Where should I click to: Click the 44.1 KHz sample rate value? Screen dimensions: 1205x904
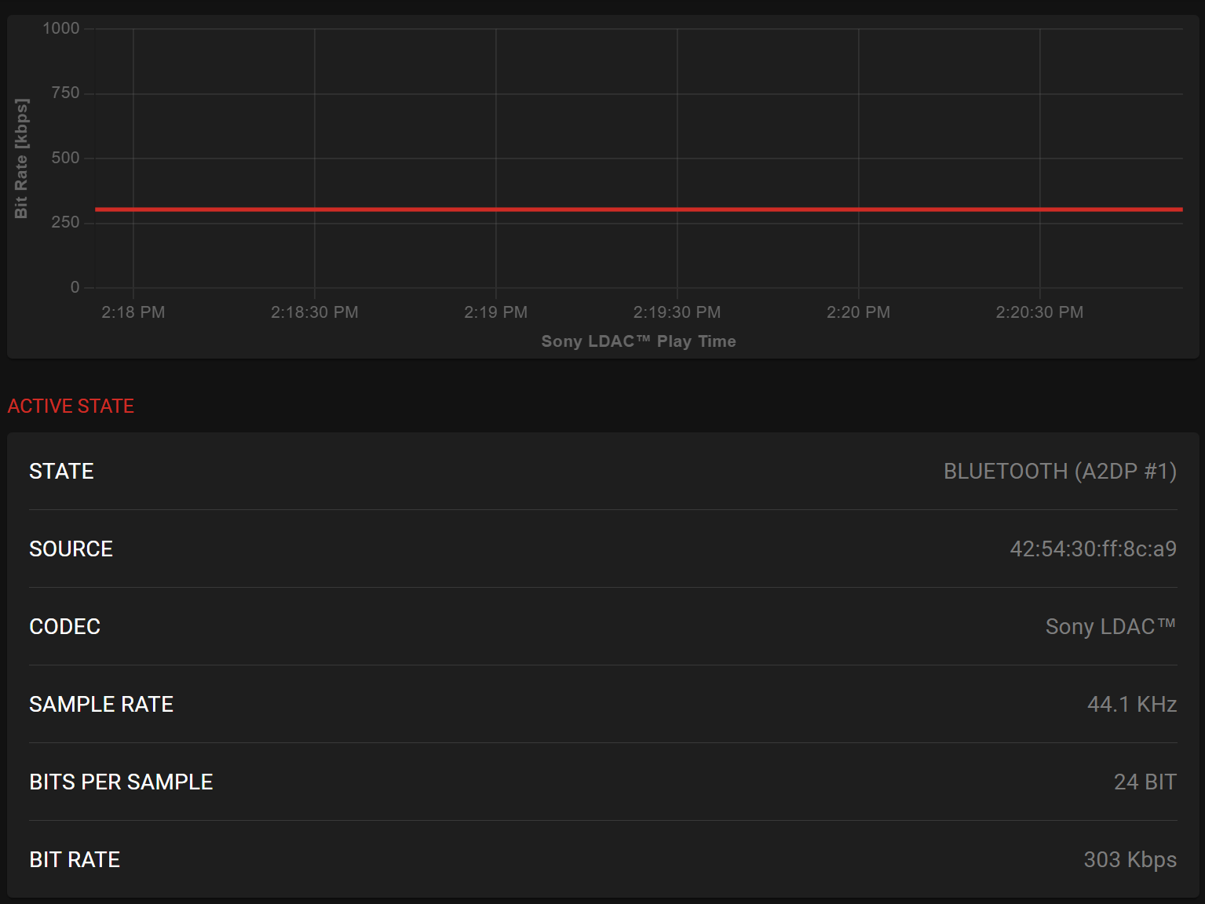pos(1131,704)
